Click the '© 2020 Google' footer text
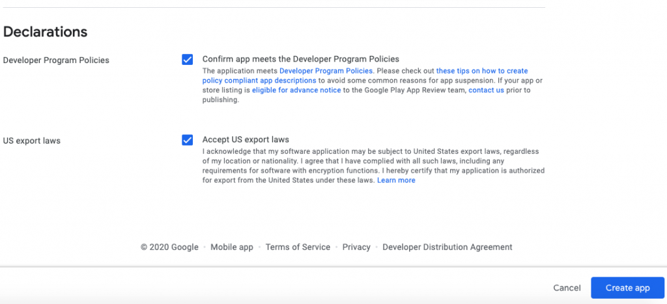This screenshot has height=304, width=667. [169, 247]
